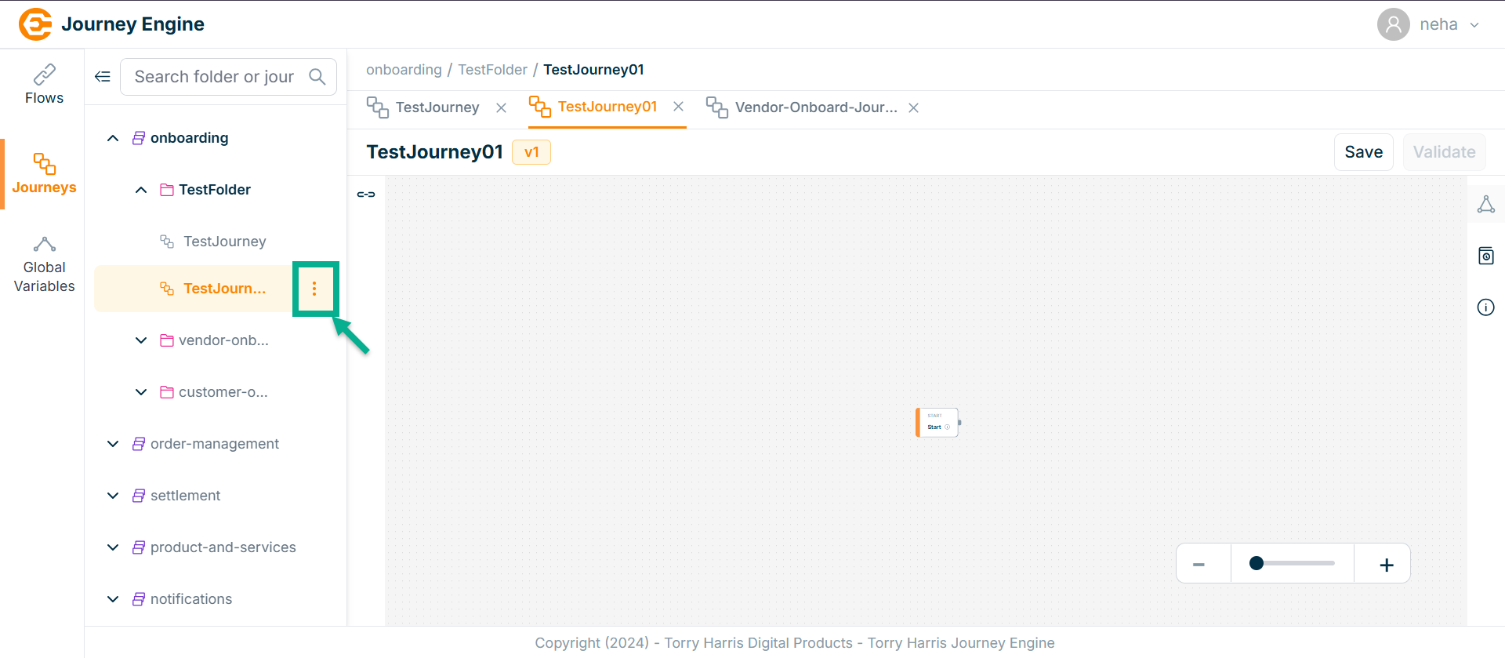The height and width of the screenshot is (658, 1505).
Task: Expand the order-management project
Action: [113, 444]
